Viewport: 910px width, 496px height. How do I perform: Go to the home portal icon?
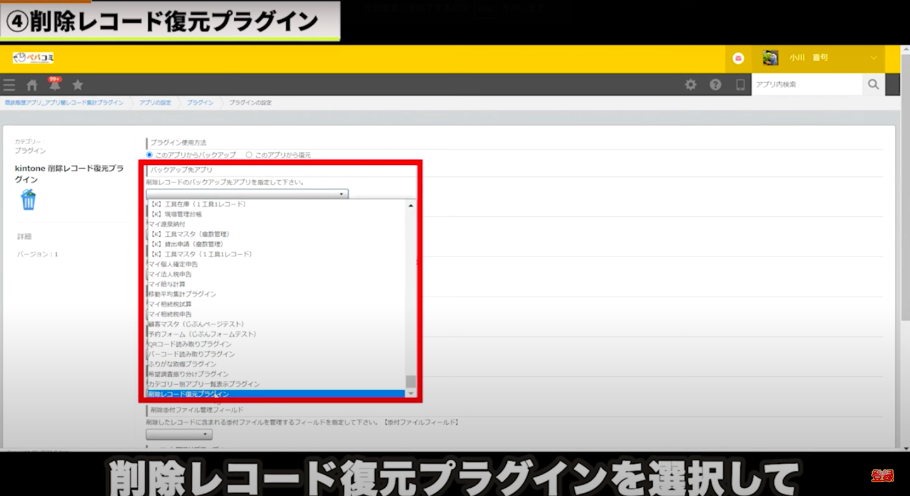click(x=32, y=85)
